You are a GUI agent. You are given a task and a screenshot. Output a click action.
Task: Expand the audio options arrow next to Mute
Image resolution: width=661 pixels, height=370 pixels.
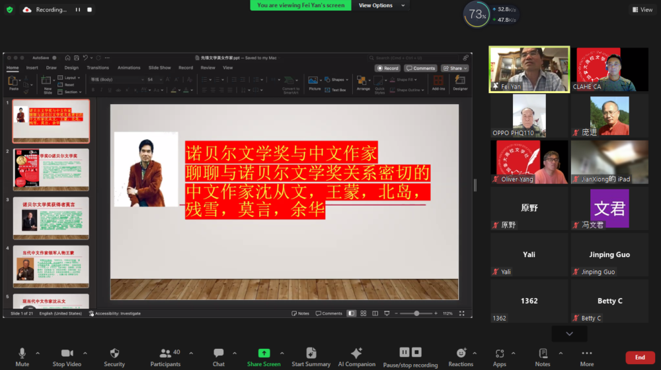point(38,353)
